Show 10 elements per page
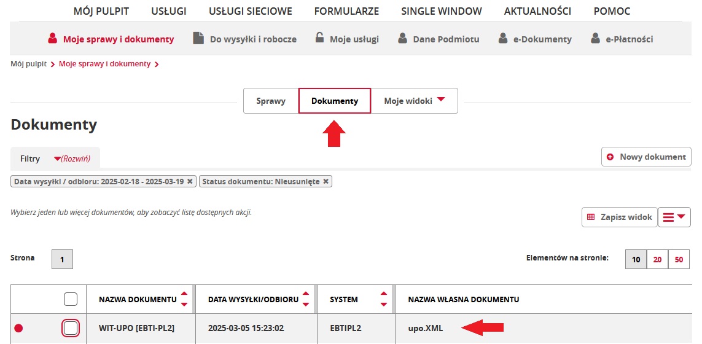702x344 pixels. click(x=636, y=259)
